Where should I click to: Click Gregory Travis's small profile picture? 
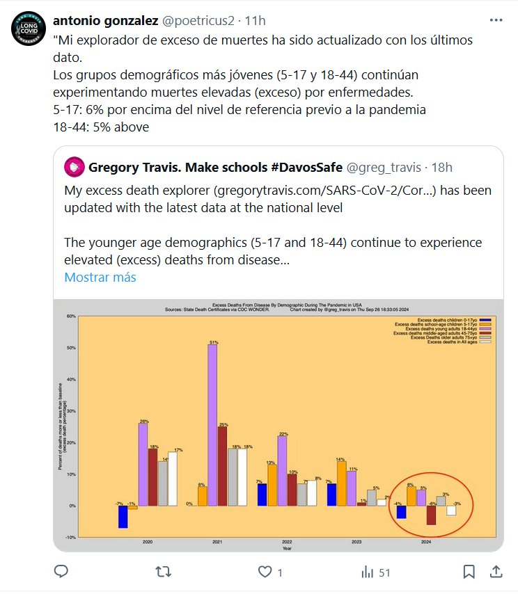(x=73, y=167)
